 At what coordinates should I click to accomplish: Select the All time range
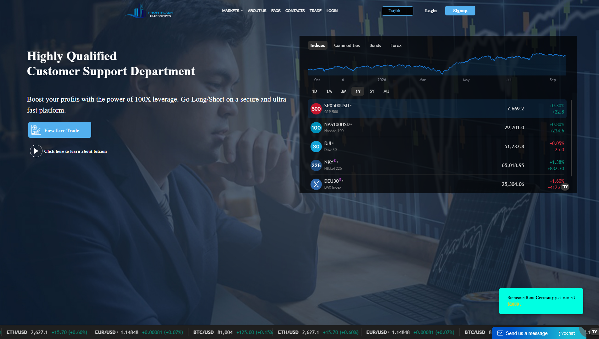pos(386,91)
